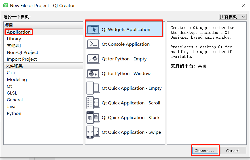
Task: Pick the Qt Quick Application - Empty label
Action: click(132, 88)
